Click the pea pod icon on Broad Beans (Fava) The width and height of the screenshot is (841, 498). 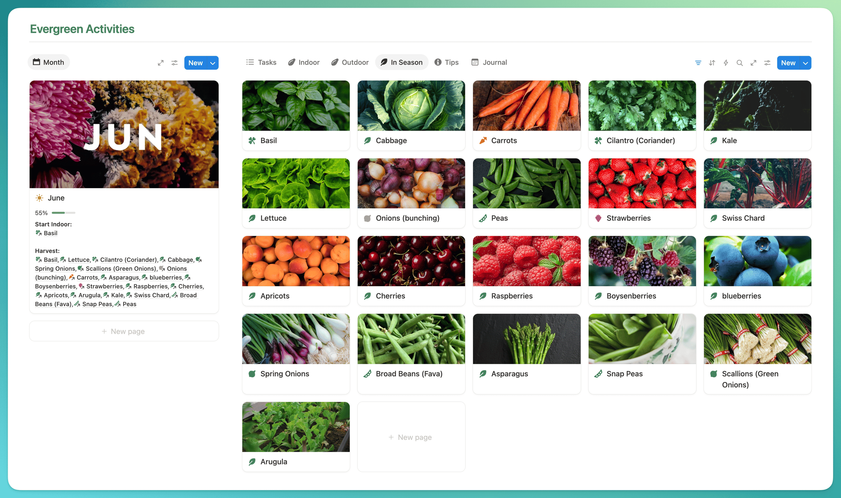pyautogui.click(x=367, y=374)
